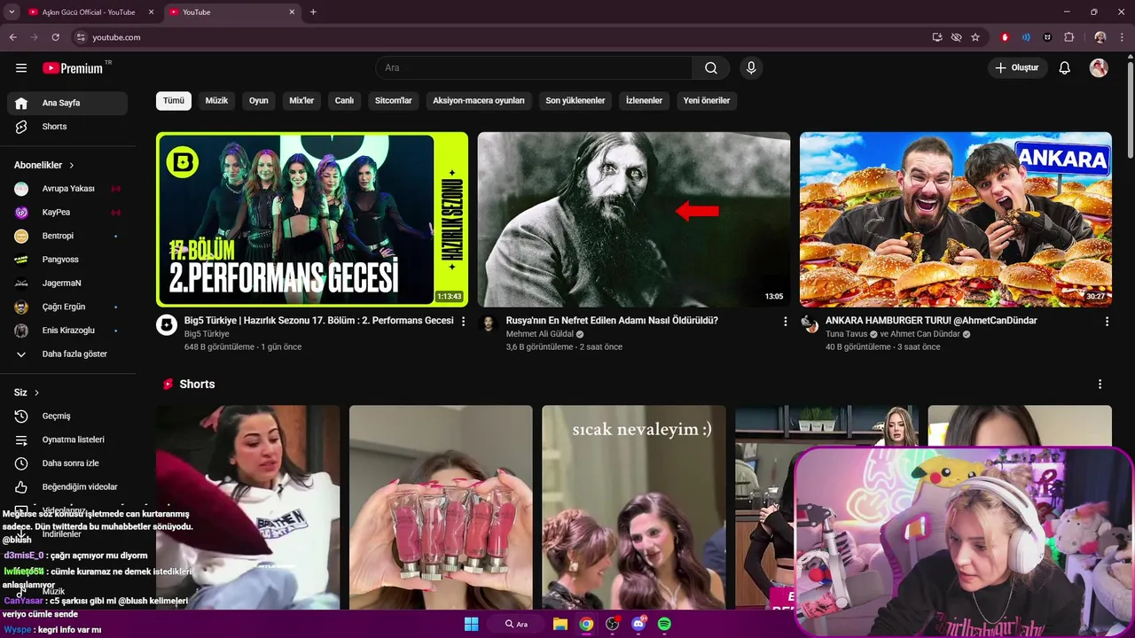The width and height of the screenshot is (1135, 638).
Task: Play the 'sıcak nevaleyim :)' Short
Action: pos(634,508)
